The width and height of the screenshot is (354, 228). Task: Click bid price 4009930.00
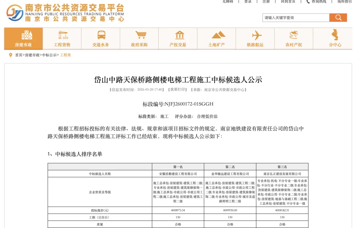coord(230,210)
